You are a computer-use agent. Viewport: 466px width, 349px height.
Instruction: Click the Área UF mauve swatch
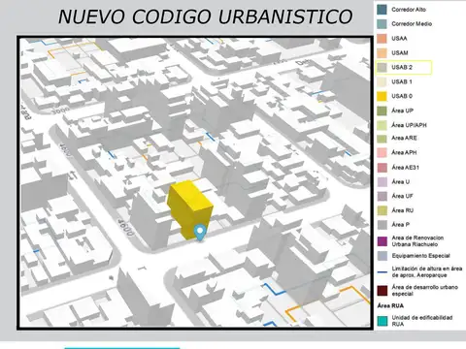382,196
